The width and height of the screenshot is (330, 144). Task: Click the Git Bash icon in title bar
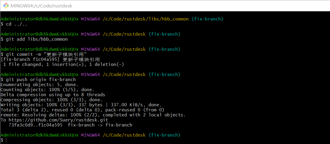coord(6,6)
